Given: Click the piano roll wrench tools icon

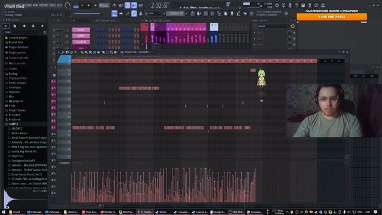Looking at the screenshot, I should (x=63, y=52).
